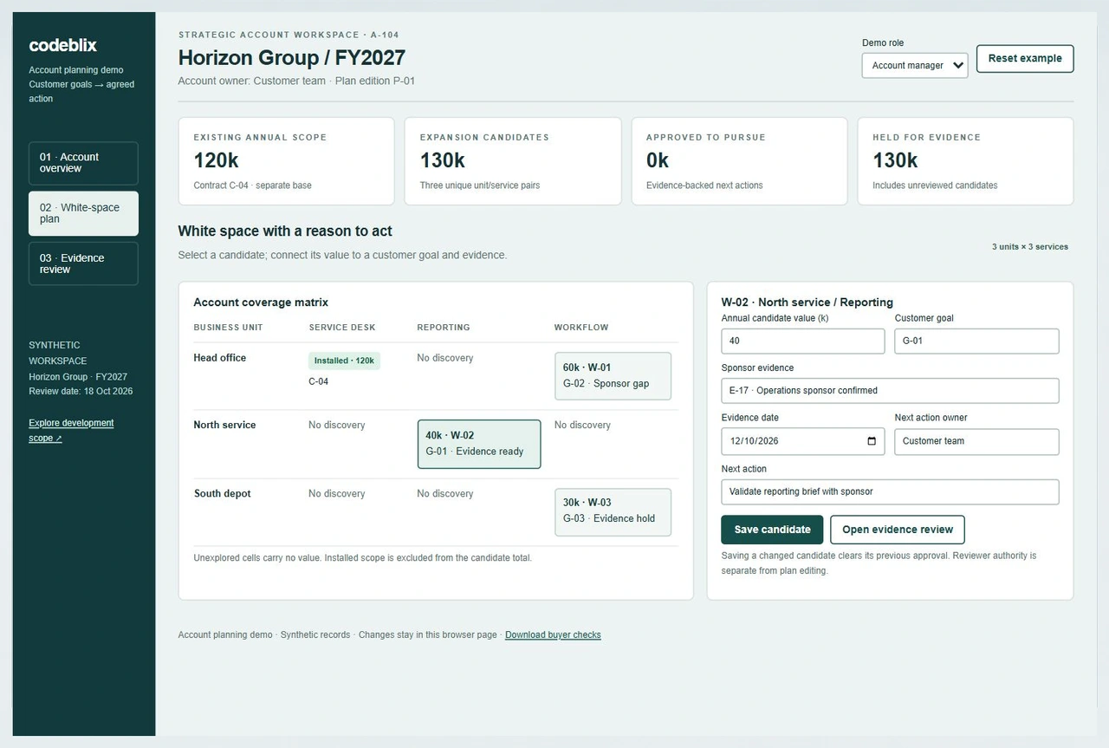Screen dimensions: 1109x748
Task: Select the 40k W-02 candidate cell
Action: point(479,444)
